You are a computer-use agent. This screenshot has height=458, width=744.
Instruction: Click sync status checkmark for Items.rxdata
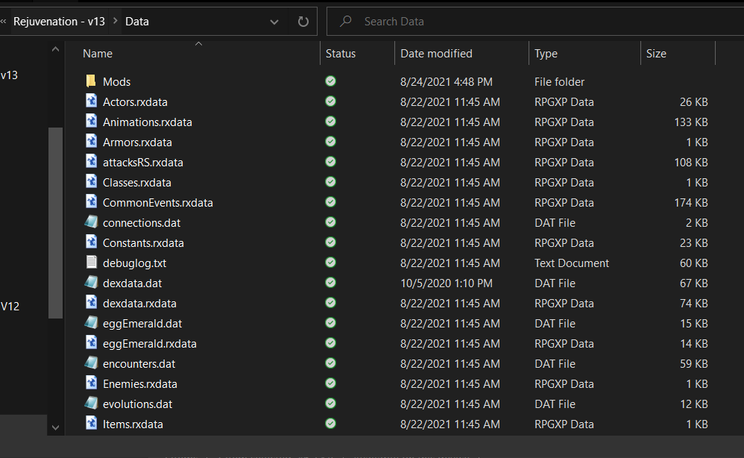(331, 424)
